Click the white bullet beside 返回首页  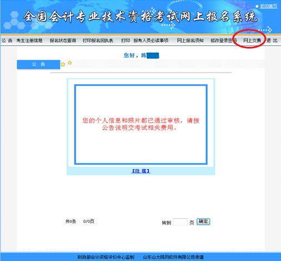(257, 6)
